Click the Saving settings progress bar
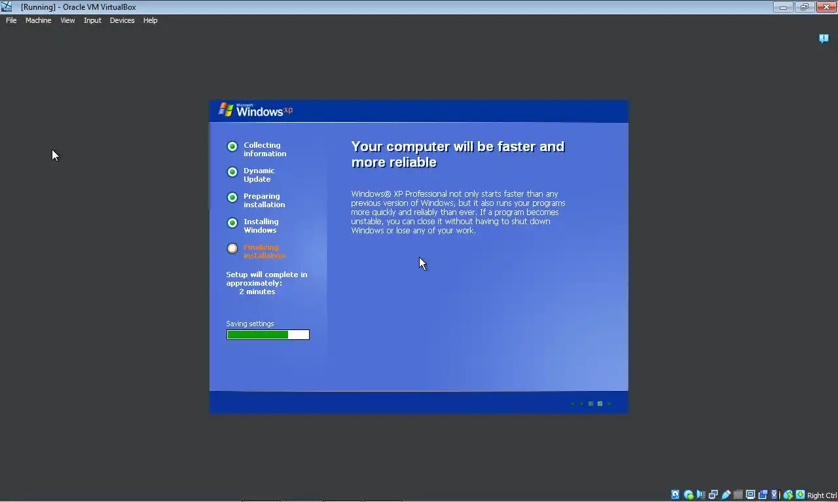The width and height of the screenshot is (838, 502). tap(268, 335)
